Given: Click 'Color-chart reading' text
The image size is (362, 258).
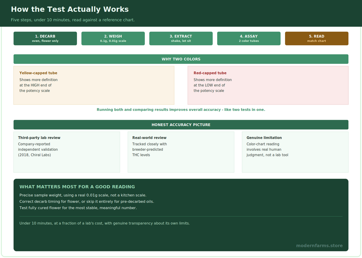Looking at the screenshot, I should (263, 144).
